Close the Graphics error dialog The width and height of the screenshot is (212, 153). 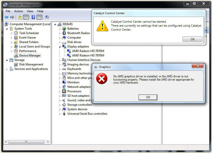[198, 66]
